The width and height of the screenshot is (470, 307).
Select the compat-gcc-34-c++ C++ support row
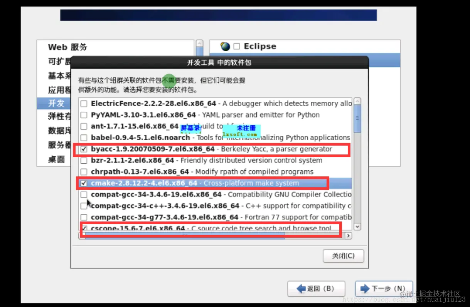pos(216,206)
